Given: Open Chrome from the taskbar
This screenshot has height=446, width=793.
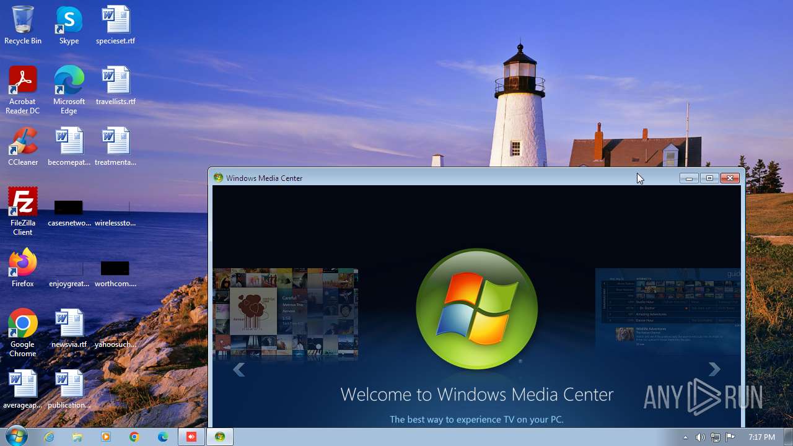Looking at the screenshot, I should (134, 437).
